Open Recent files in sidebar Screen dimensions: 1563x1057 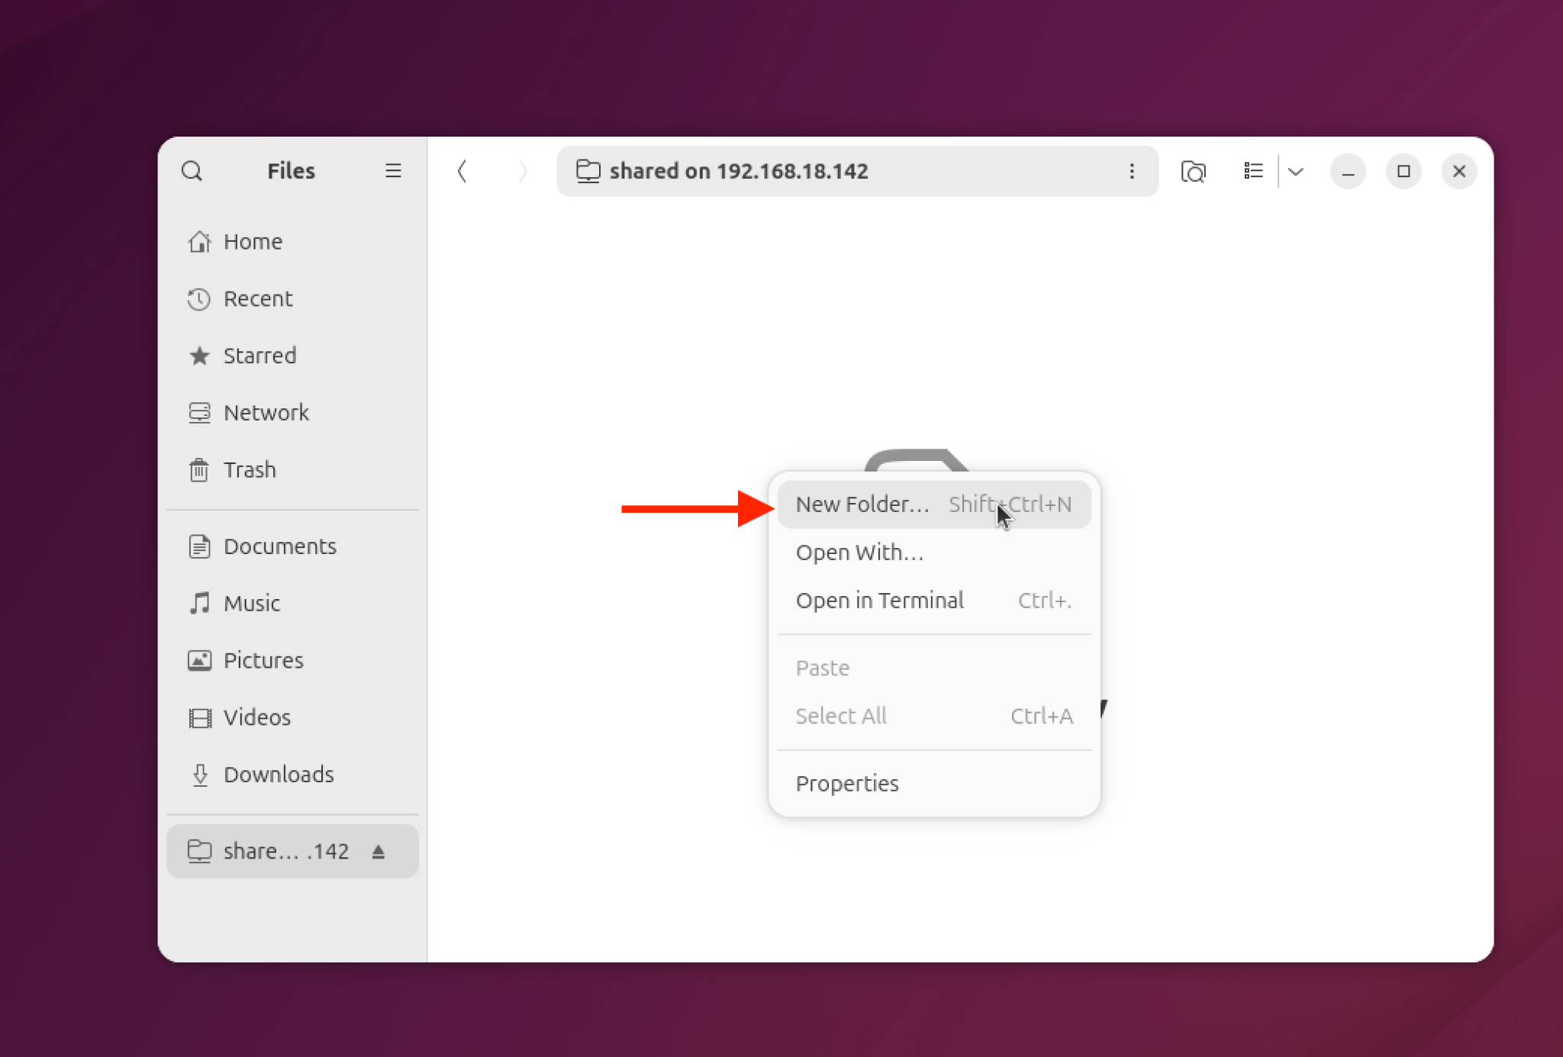pos(258,299)
